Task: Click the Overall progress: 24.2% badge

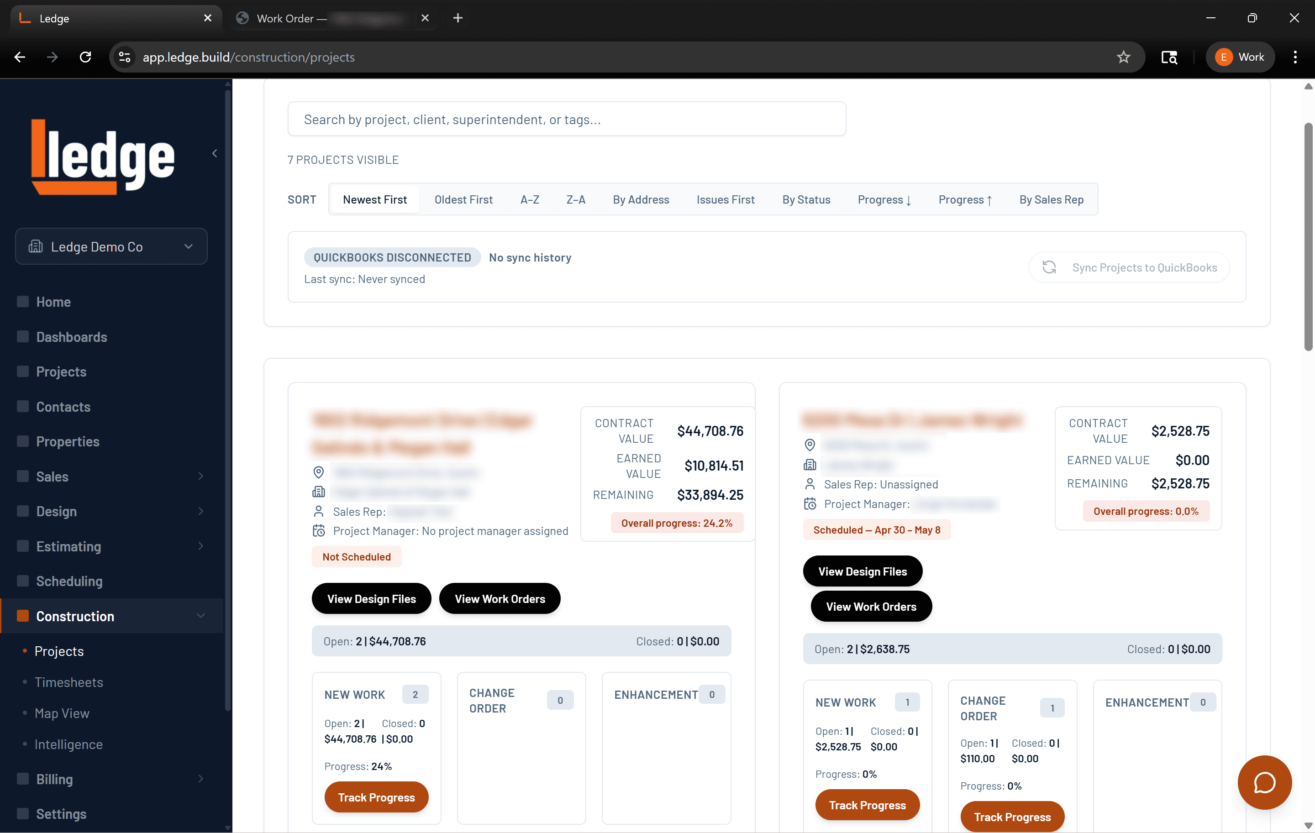Action: [677, 523]
